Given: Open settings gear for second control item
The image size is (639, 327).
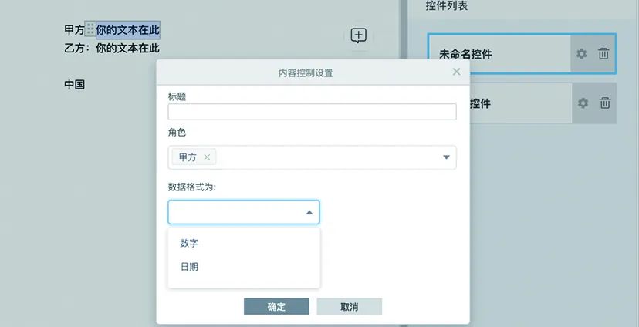Looking at the screenshot, I should pos(583,103).
